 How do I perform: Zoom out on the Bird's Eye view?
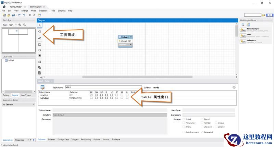coord(24,25)
